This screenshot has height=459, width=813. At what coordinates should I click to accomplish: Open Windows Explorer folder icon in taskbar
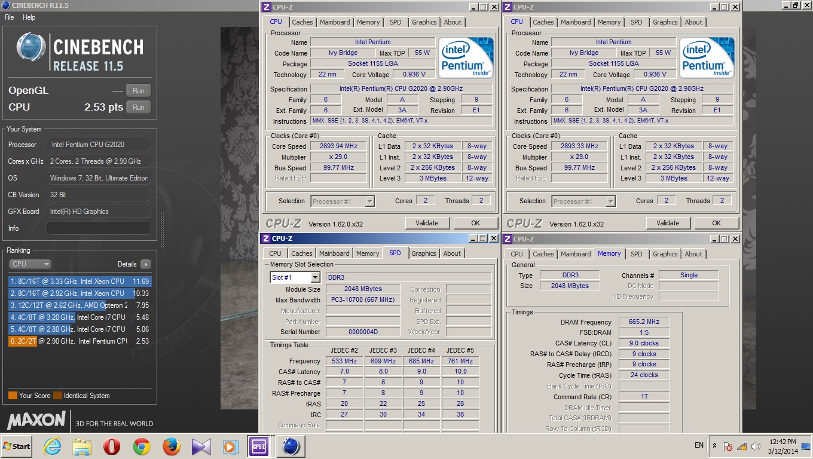click(81, 446)
